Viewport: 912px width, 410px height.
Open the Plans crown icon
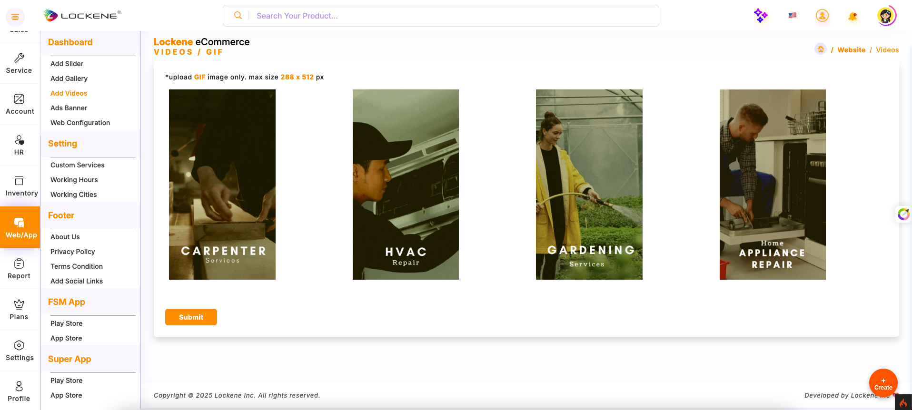[19, 310]
